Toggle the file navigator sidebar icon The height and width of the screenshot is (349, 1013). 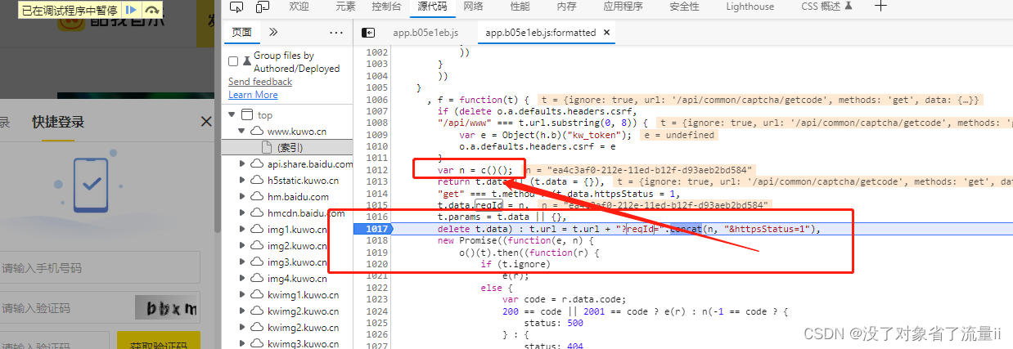(x=368, y=33)
